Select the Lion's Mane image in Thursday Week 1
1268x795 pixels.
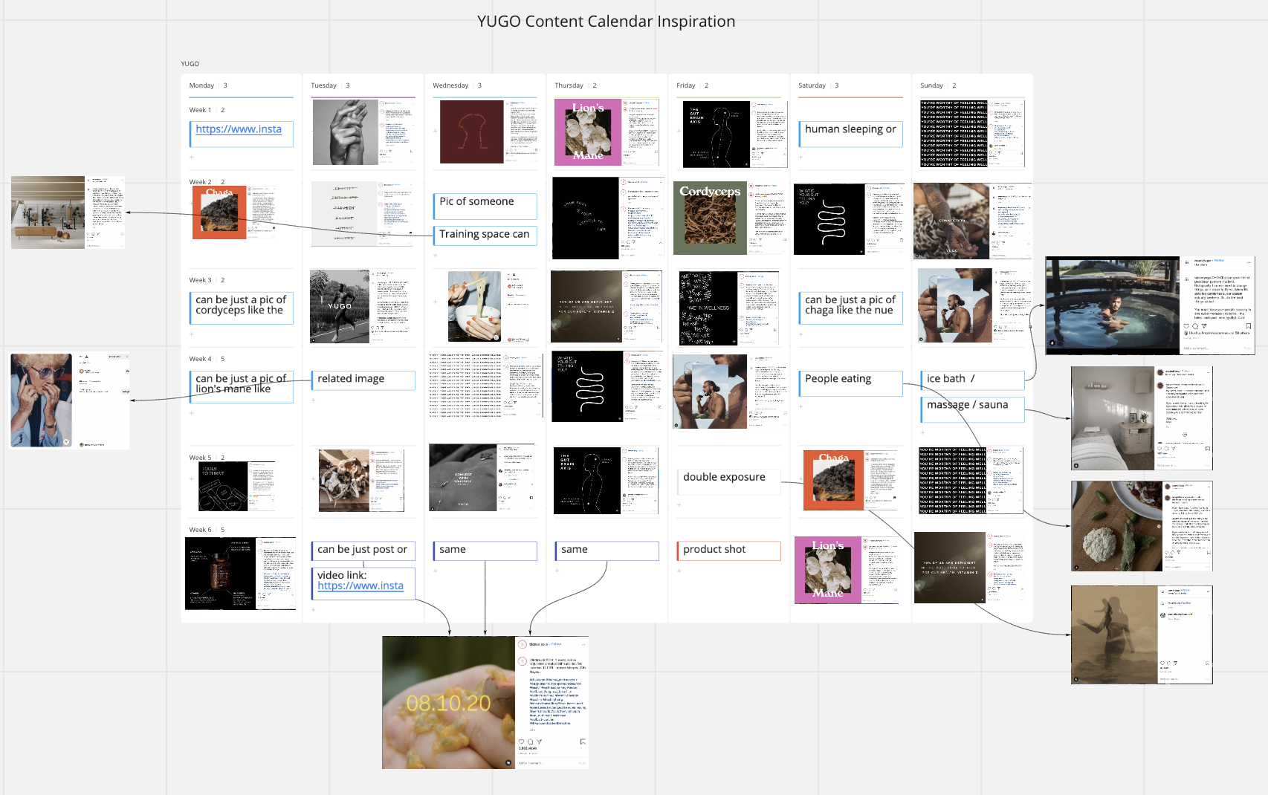(606, 132)
